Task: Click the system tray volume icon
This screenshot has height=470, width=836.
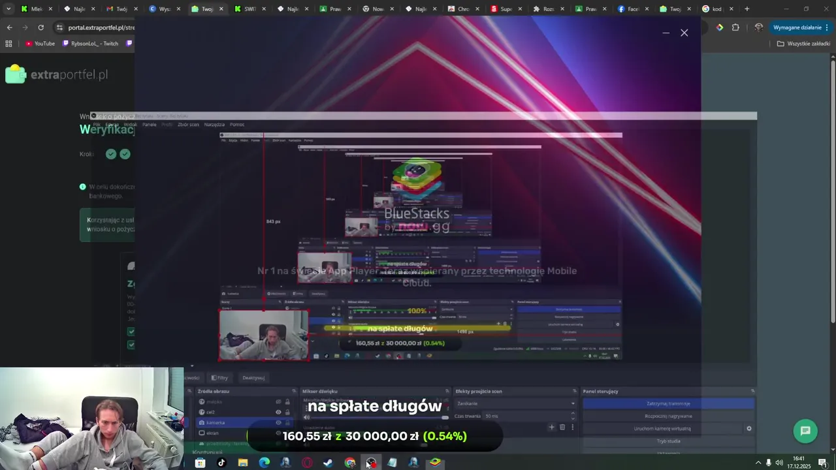Action: coord(779,463)
